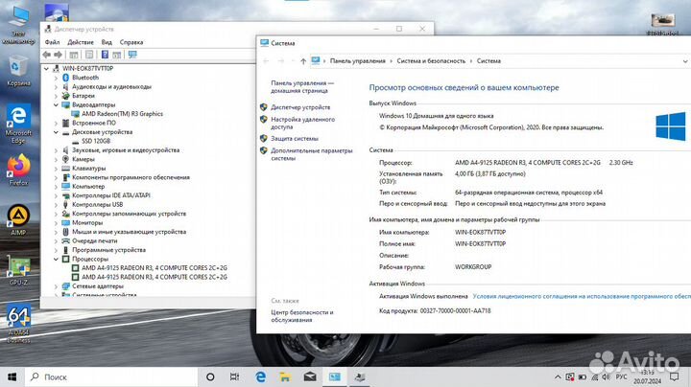This screenshot has height=387, width=691.
Task: Show hidden tray icons chevron
Action: [558, 377]
